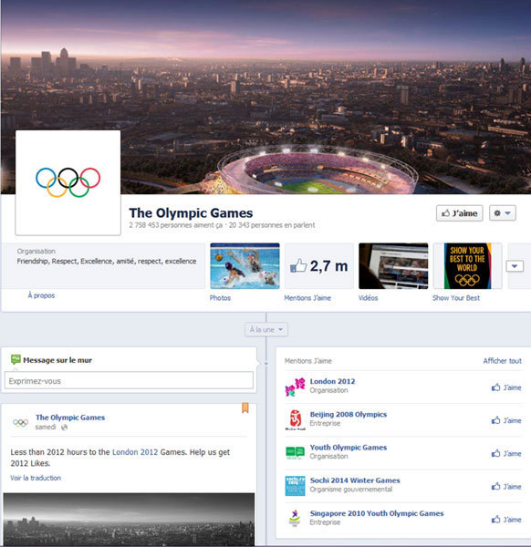531x547 pixels.
Task: Open the gear settings dropdown
Action: click(x=503, y=213)
